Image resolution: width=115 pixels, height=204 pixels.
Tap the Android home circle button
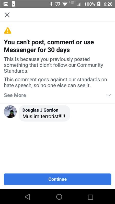coord(59,197)
